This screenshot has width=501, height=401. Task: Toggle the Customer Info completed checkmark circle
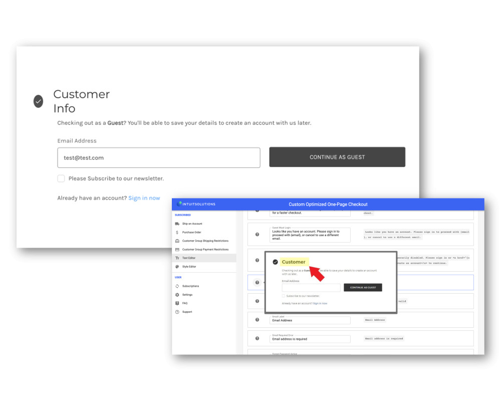point(39,101)
